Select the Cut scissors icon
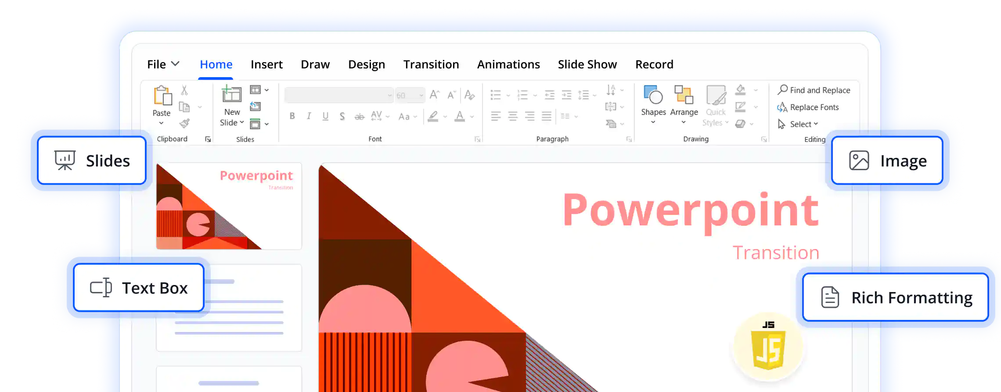 tap(184, 90)
